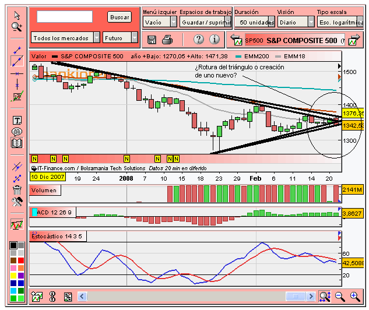This screenshot has width=369, height=310.
Task: Click the padlock icon on the first candle
Action: [34, 67]
